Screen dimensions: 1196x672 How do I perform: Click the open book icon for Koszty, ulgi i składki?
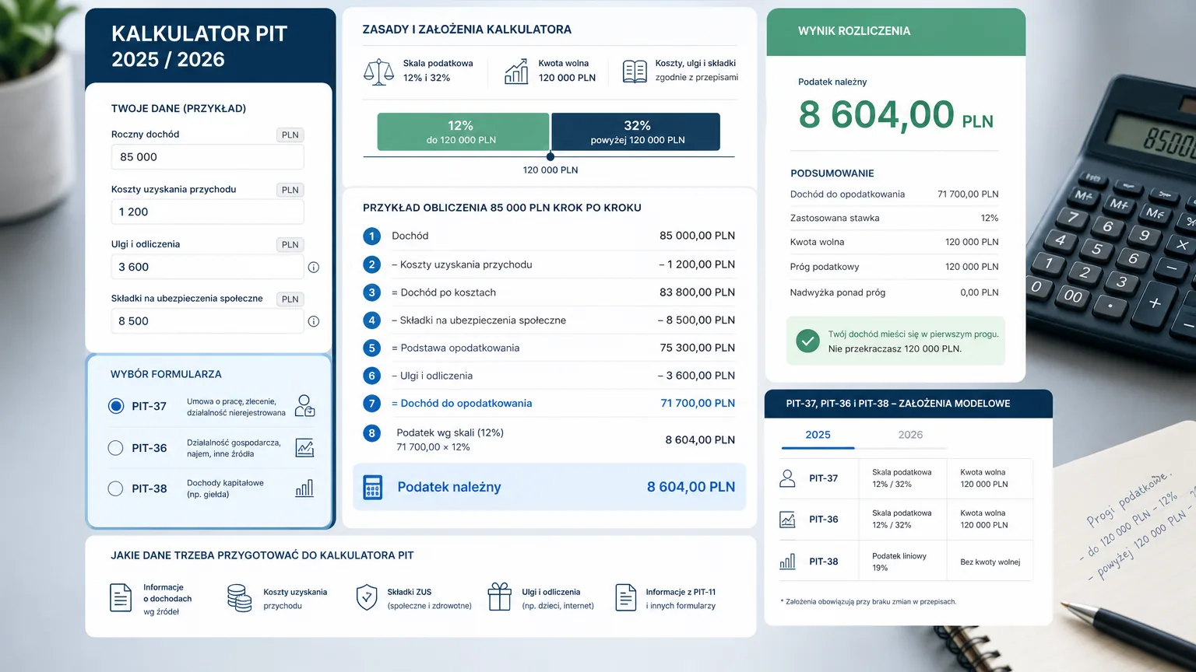pos(635,72)
